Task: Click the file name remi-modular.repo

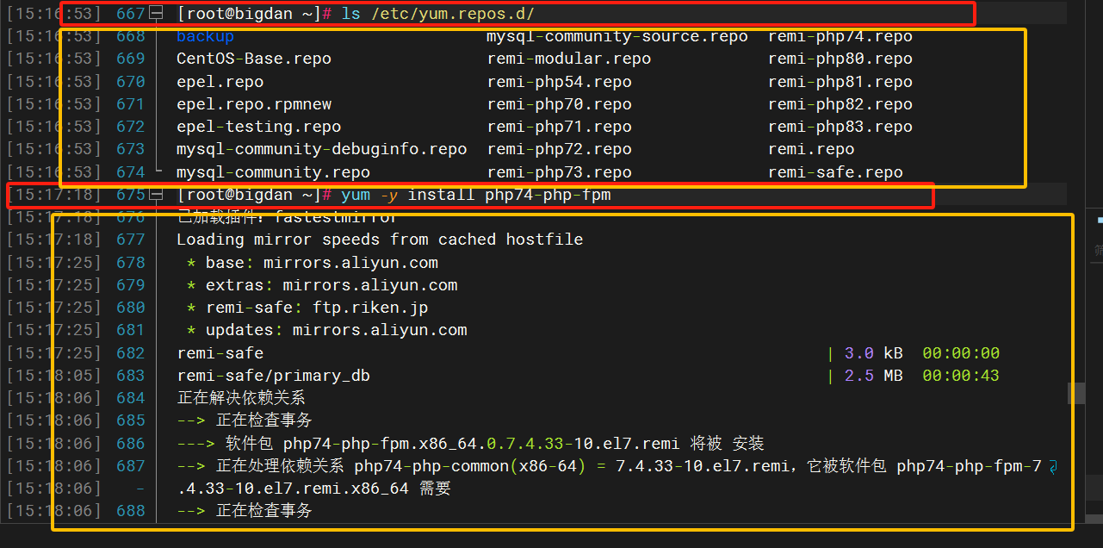Action: pyautogui.click(x=568, y=59)
